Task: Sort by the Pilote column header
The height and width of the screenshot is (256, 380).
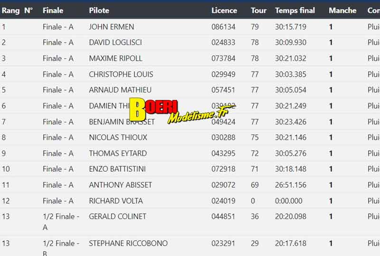Action: [x=99, y=10]
